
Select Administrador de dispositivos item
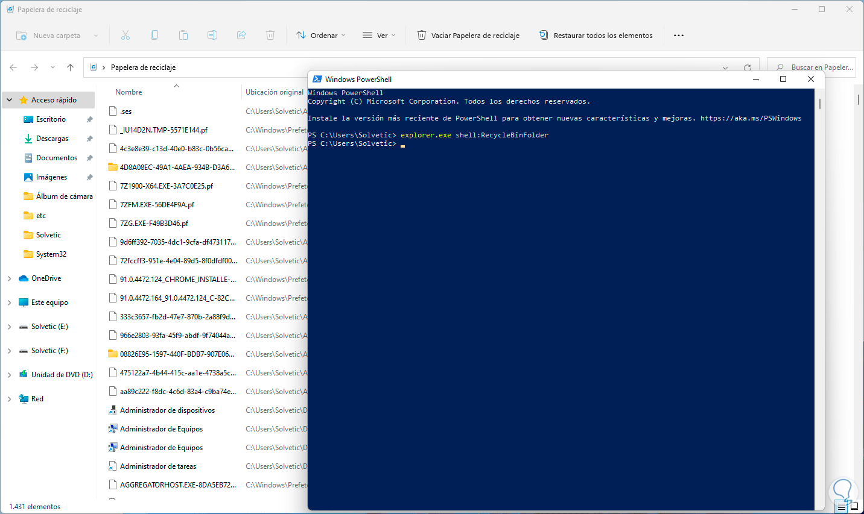pyautogui.click(x=167, y=410)
